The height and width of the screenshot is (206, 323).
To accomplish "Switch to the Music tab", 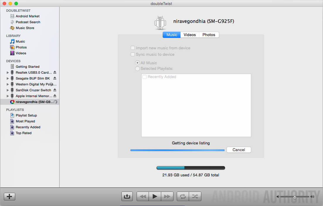I will coord(171,35).
